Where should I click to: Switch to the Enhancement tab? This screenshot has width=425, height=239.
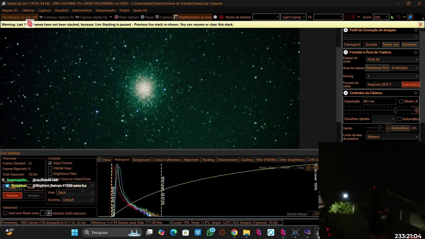(227, 160)
